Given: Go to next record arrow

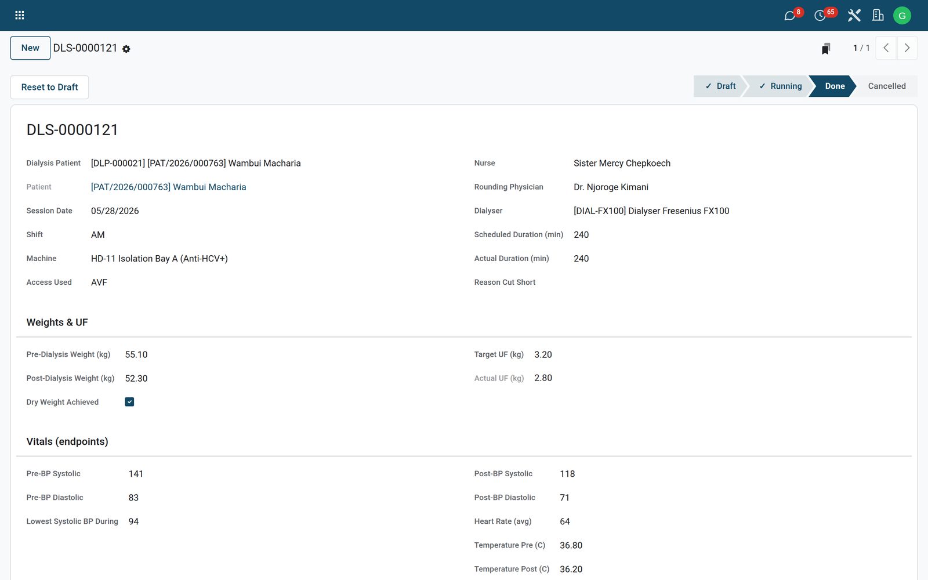Looking at the screenshot, I should pyautogui.click(x=907, y=48).
